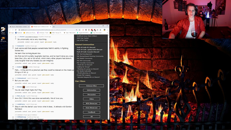Upvote the "Its unironically not a very nice thing" comment
The width and height of the screenshot is (231, 130).
(16, 37)
